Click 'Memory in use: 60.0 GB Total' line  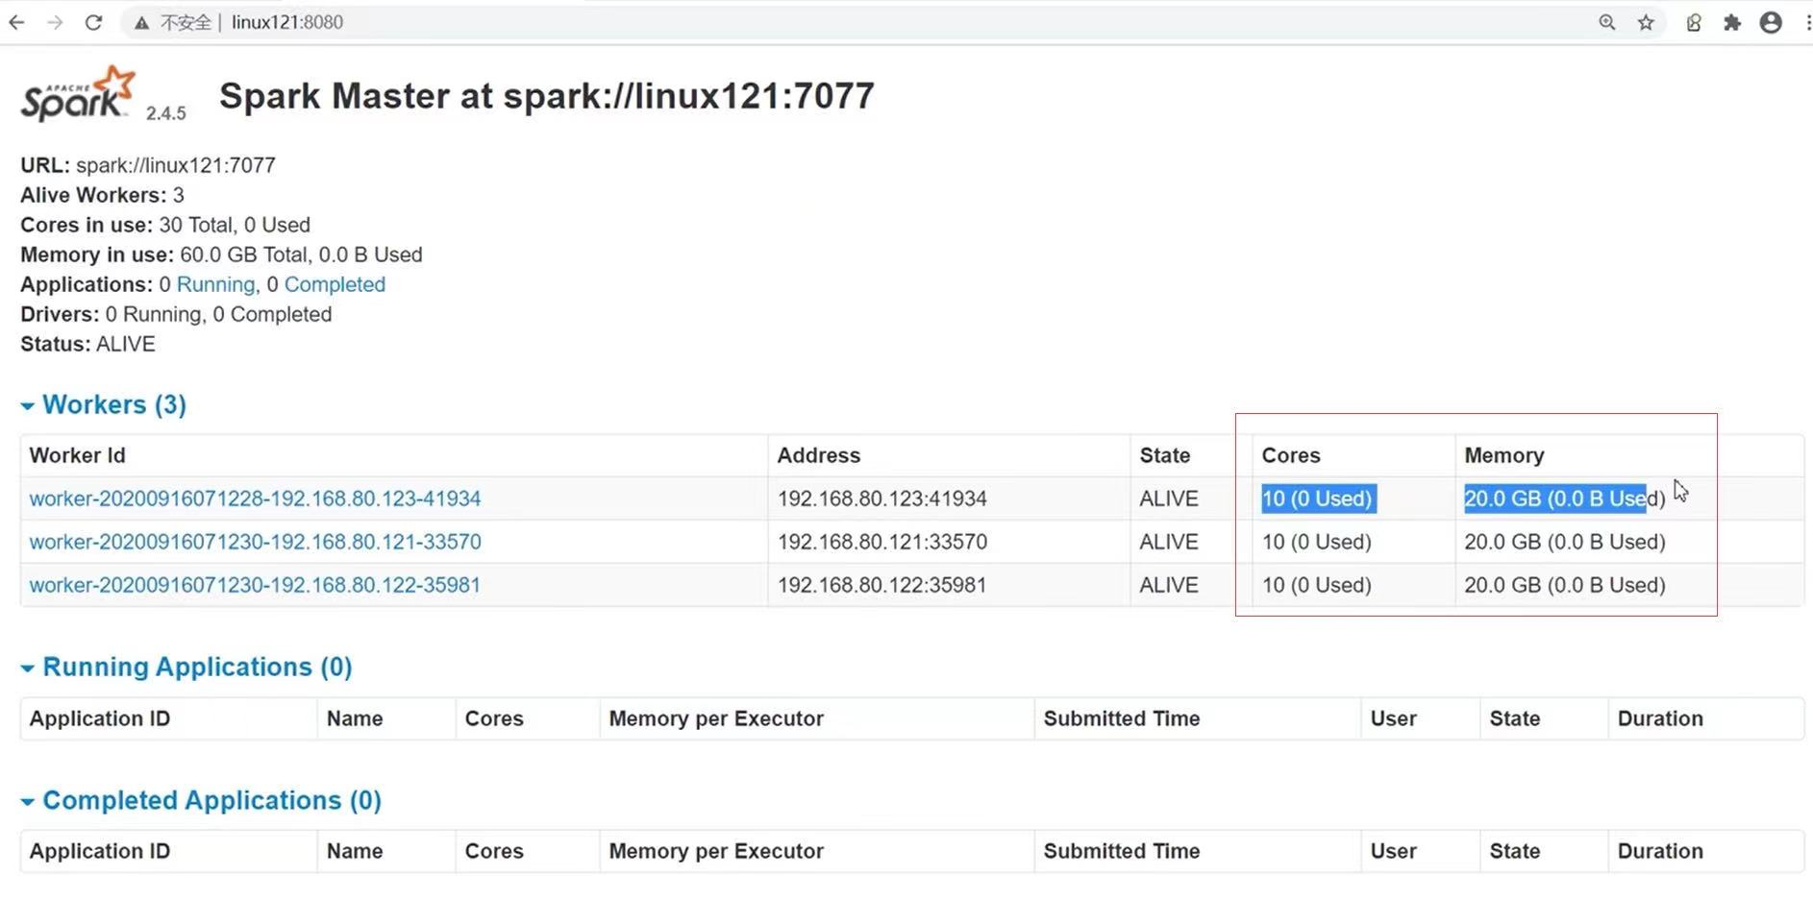[x=221, y=255]
